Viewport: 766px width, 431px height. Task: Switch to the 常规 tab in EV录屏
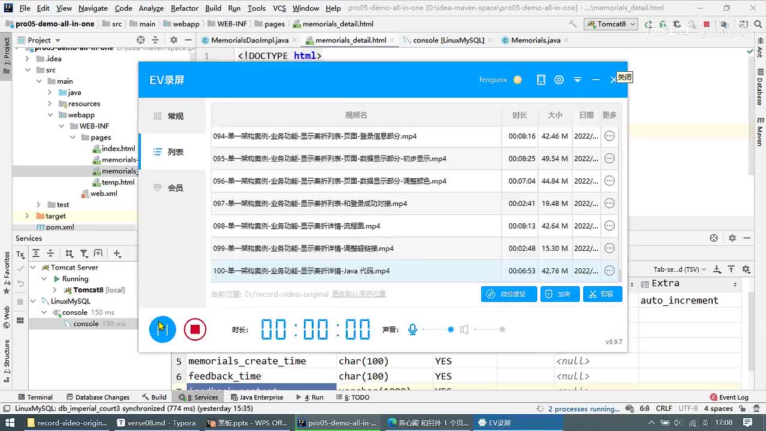(172, 116)
